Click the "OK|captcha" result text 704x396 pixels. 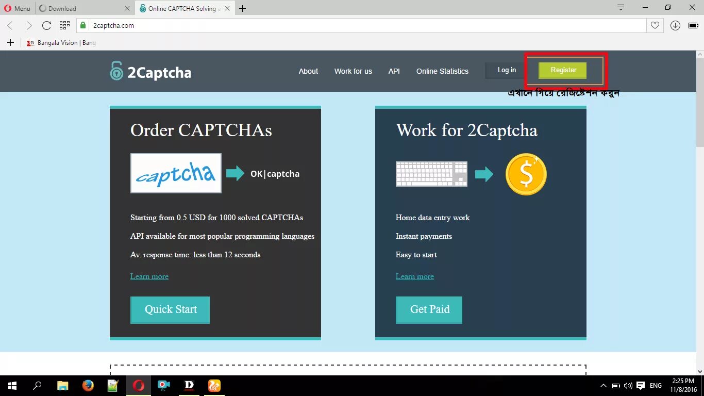point(275,174)
